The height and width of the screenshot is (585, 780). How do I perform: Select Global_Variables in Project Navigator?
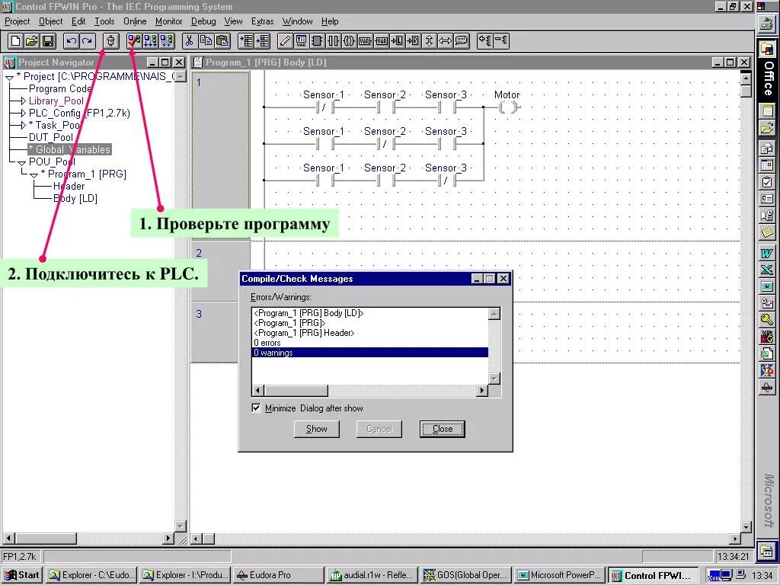[x=69, y=150]
